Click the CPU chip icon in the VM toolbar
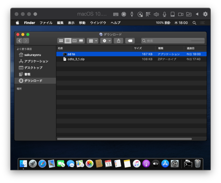This screenshot has width=221, height=183. (x=124, y=14)
